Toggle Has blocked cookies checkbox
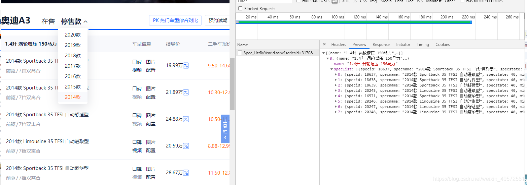Image resolution: width=527 pixels, height=185 pixels. 462,1
